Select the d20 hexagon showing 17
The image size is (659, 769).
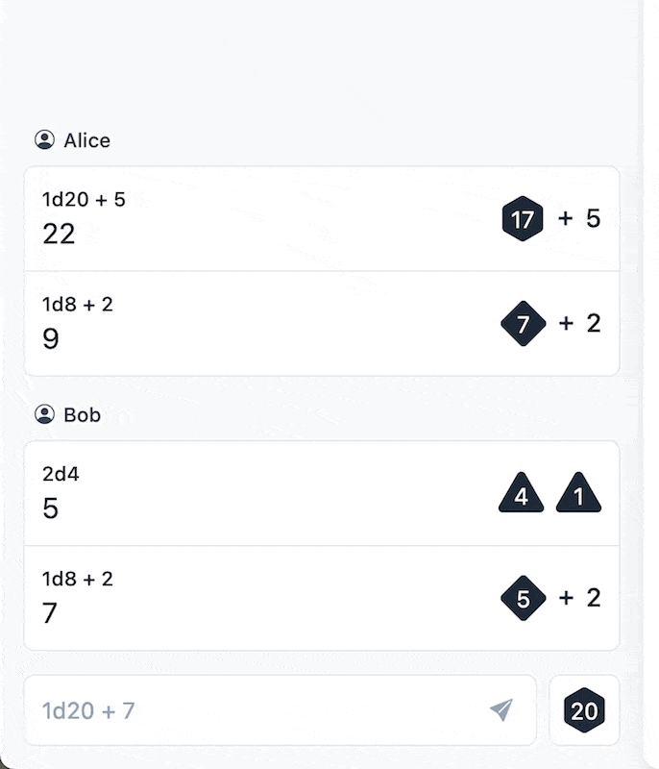click(522, 218)
